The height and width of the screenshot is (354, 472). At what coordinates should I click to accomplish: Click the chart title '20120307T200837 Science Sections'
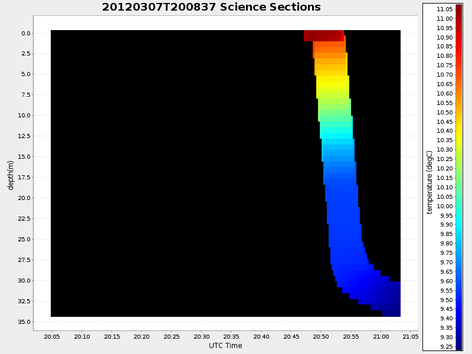pos(211,7)
